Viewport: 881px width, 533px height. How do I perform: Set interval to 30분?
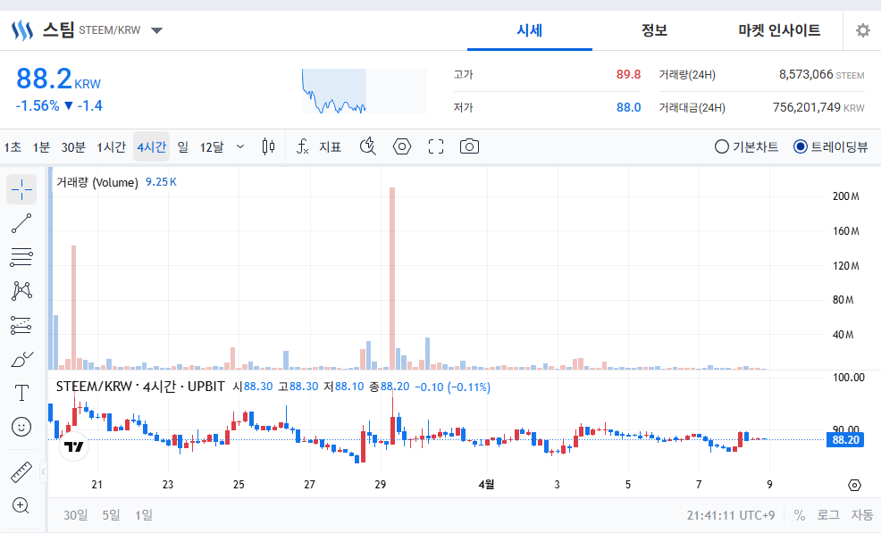pyautogui.click(x=73, y=147)
